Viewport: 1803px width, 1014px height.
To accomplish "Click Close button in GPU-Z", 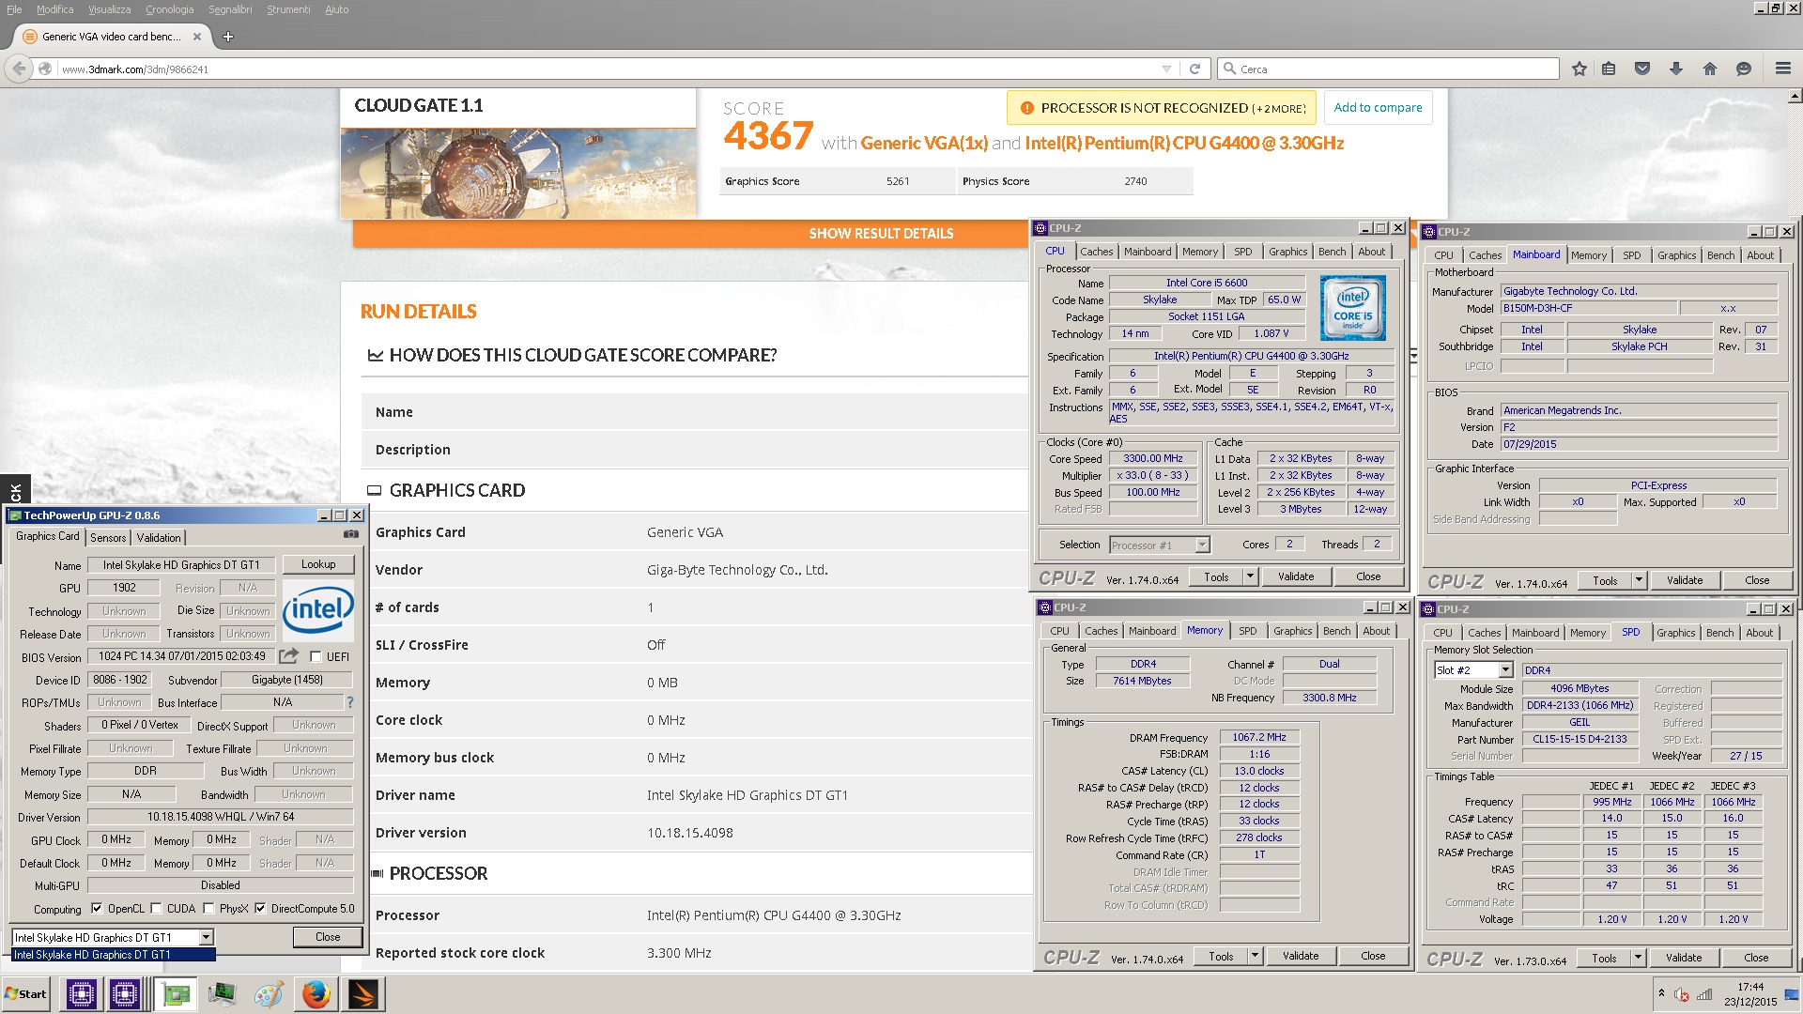I will [x=328, y=937].
